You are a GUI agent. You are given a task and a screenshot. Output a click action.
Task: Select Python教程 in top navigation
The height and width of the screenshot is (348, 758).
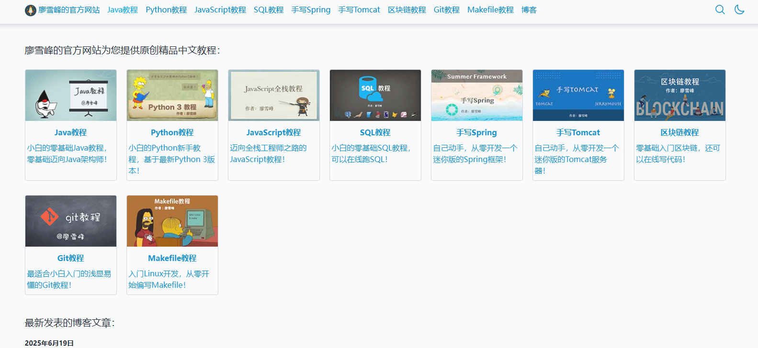pos(166,10)
